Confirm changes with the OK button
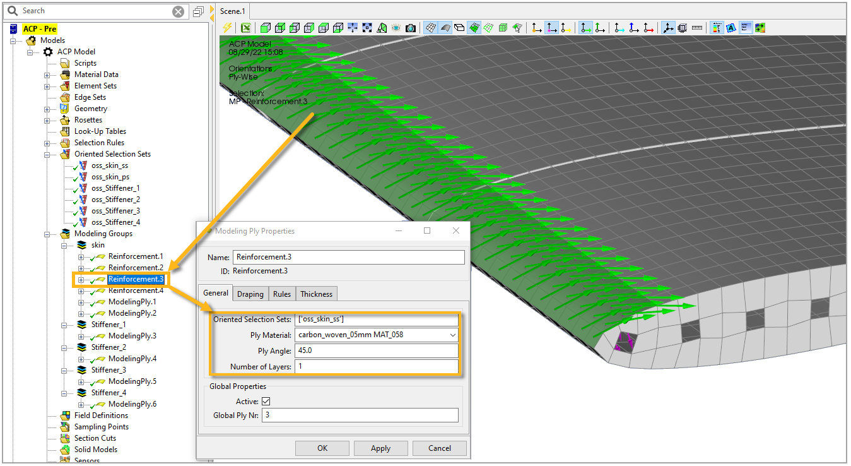Screen dimensions: 851x466 point(322,448)
